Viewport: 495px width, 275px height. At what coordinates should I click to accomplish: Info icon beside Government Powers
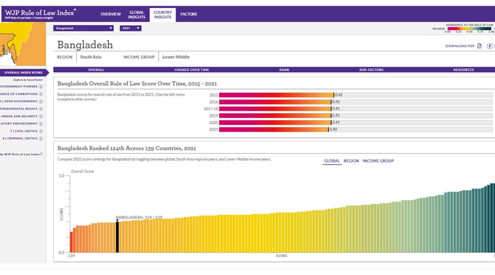[41, 87]
